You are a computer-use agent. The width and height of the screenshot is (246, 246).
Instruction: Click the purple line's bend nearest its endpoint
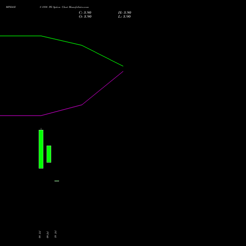(x=82, y=105)
